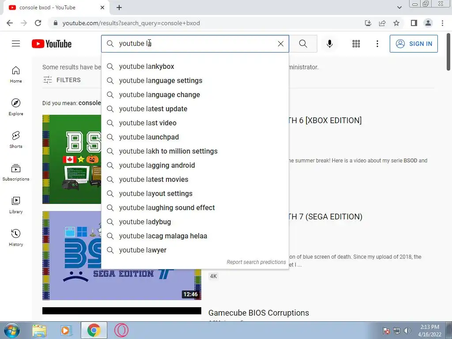
Task: Click the install app icon in address bar
Action: coord(368,23)
